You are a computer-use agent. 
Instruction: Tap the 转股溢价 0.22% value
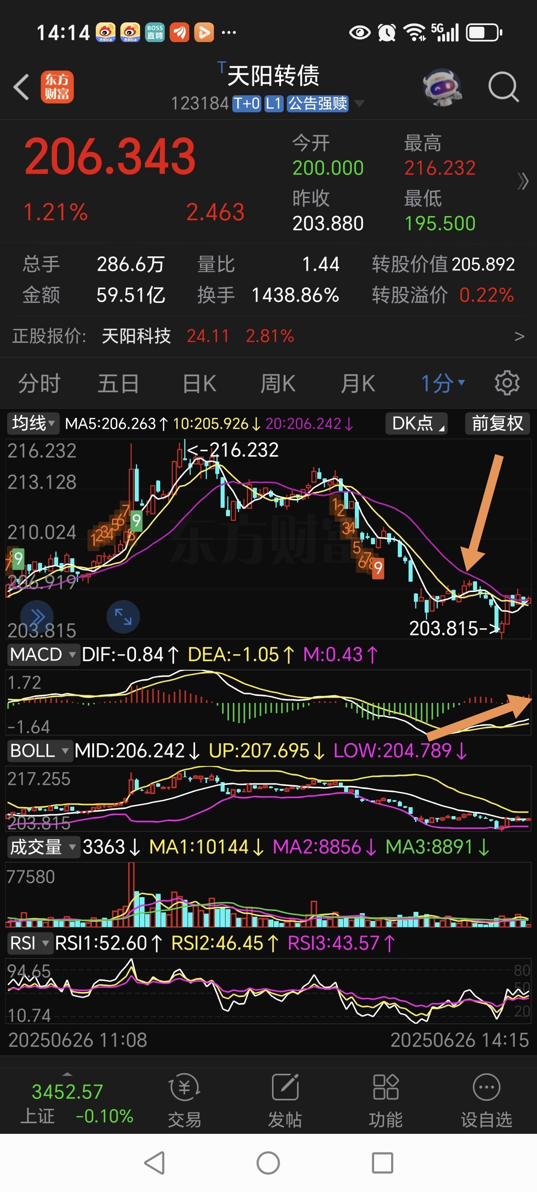click(486, 295)
